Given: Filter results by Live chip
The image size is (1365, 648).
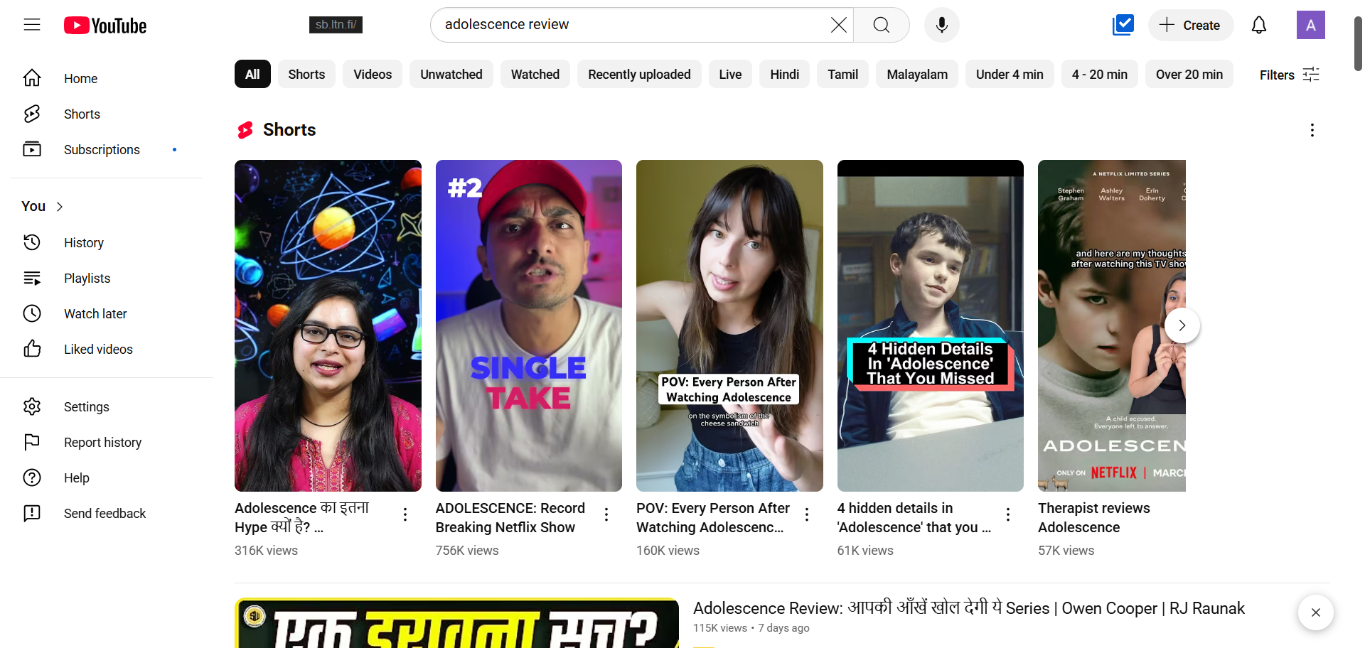Looking at the screenshot, I should (730, 75).
